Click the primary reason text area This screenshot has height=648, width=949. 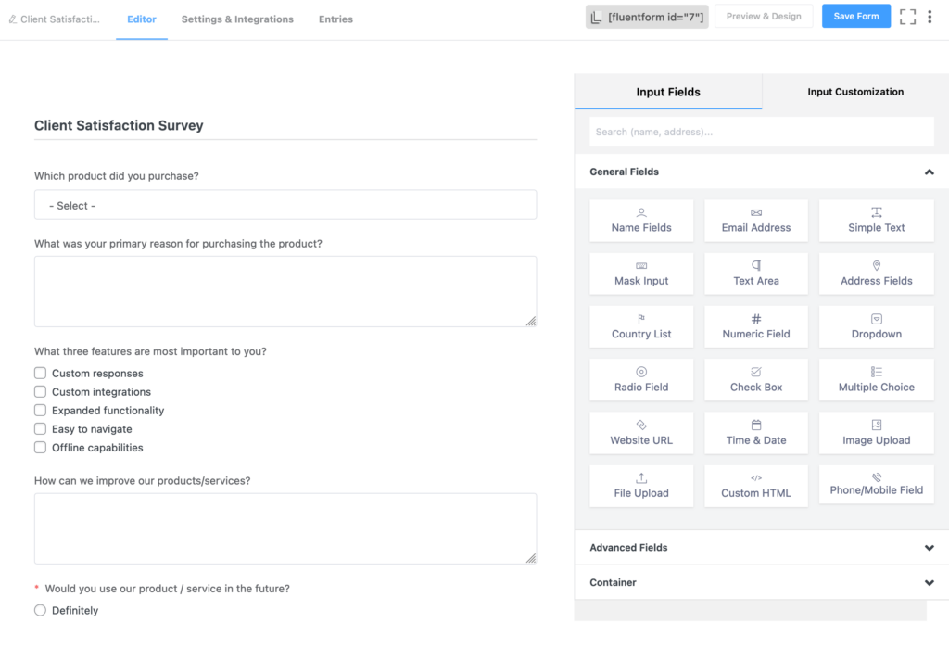[x=285, y=291]
